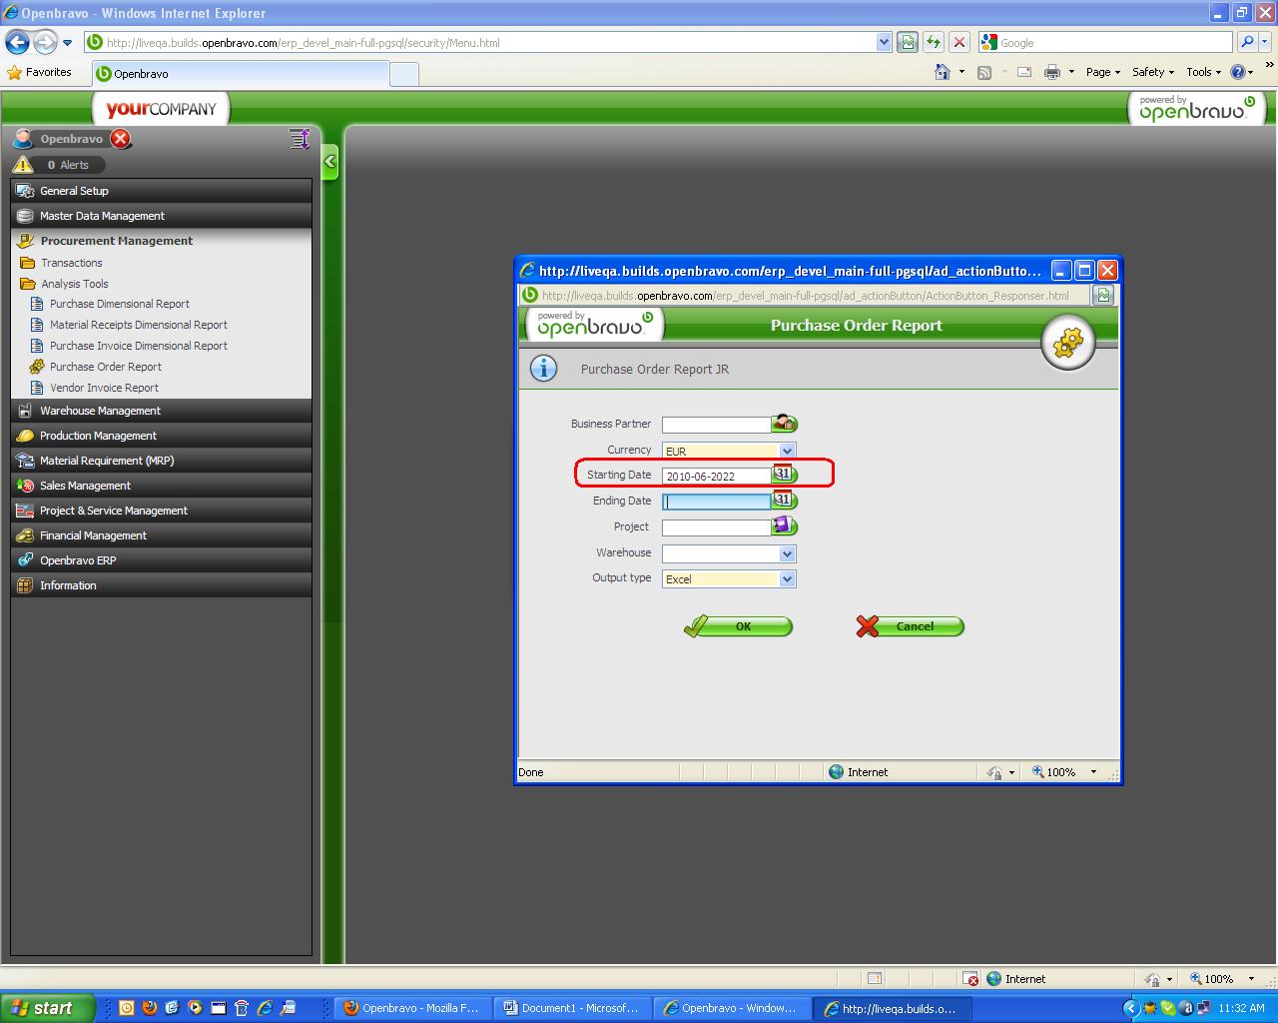The height and width of the screenshot is (1023, 1278).
Task: Open the Ending Date calendar icon
Action: pos(785,501)
